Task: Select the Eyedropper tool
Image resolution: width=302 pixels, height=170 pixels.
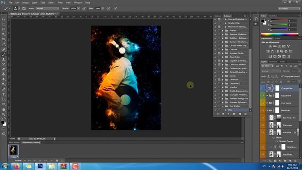Action: click(x=3, y=44)
